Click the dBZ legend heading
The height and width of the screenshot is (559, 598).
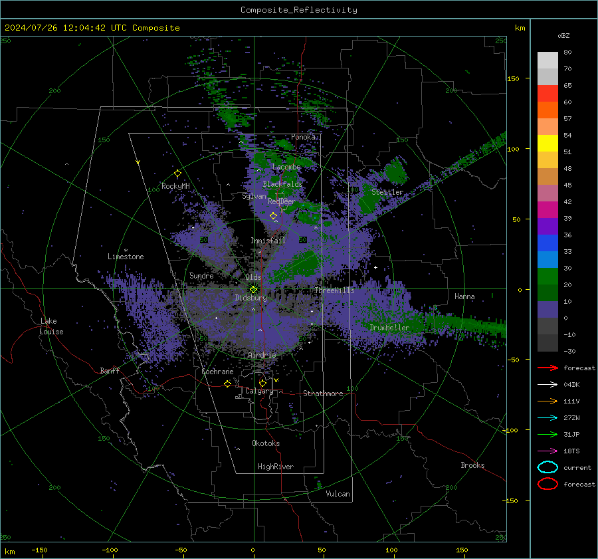pos(563,36)
